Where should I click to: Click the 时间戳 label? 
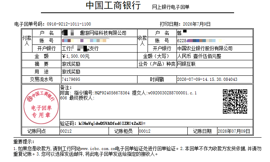157,79
